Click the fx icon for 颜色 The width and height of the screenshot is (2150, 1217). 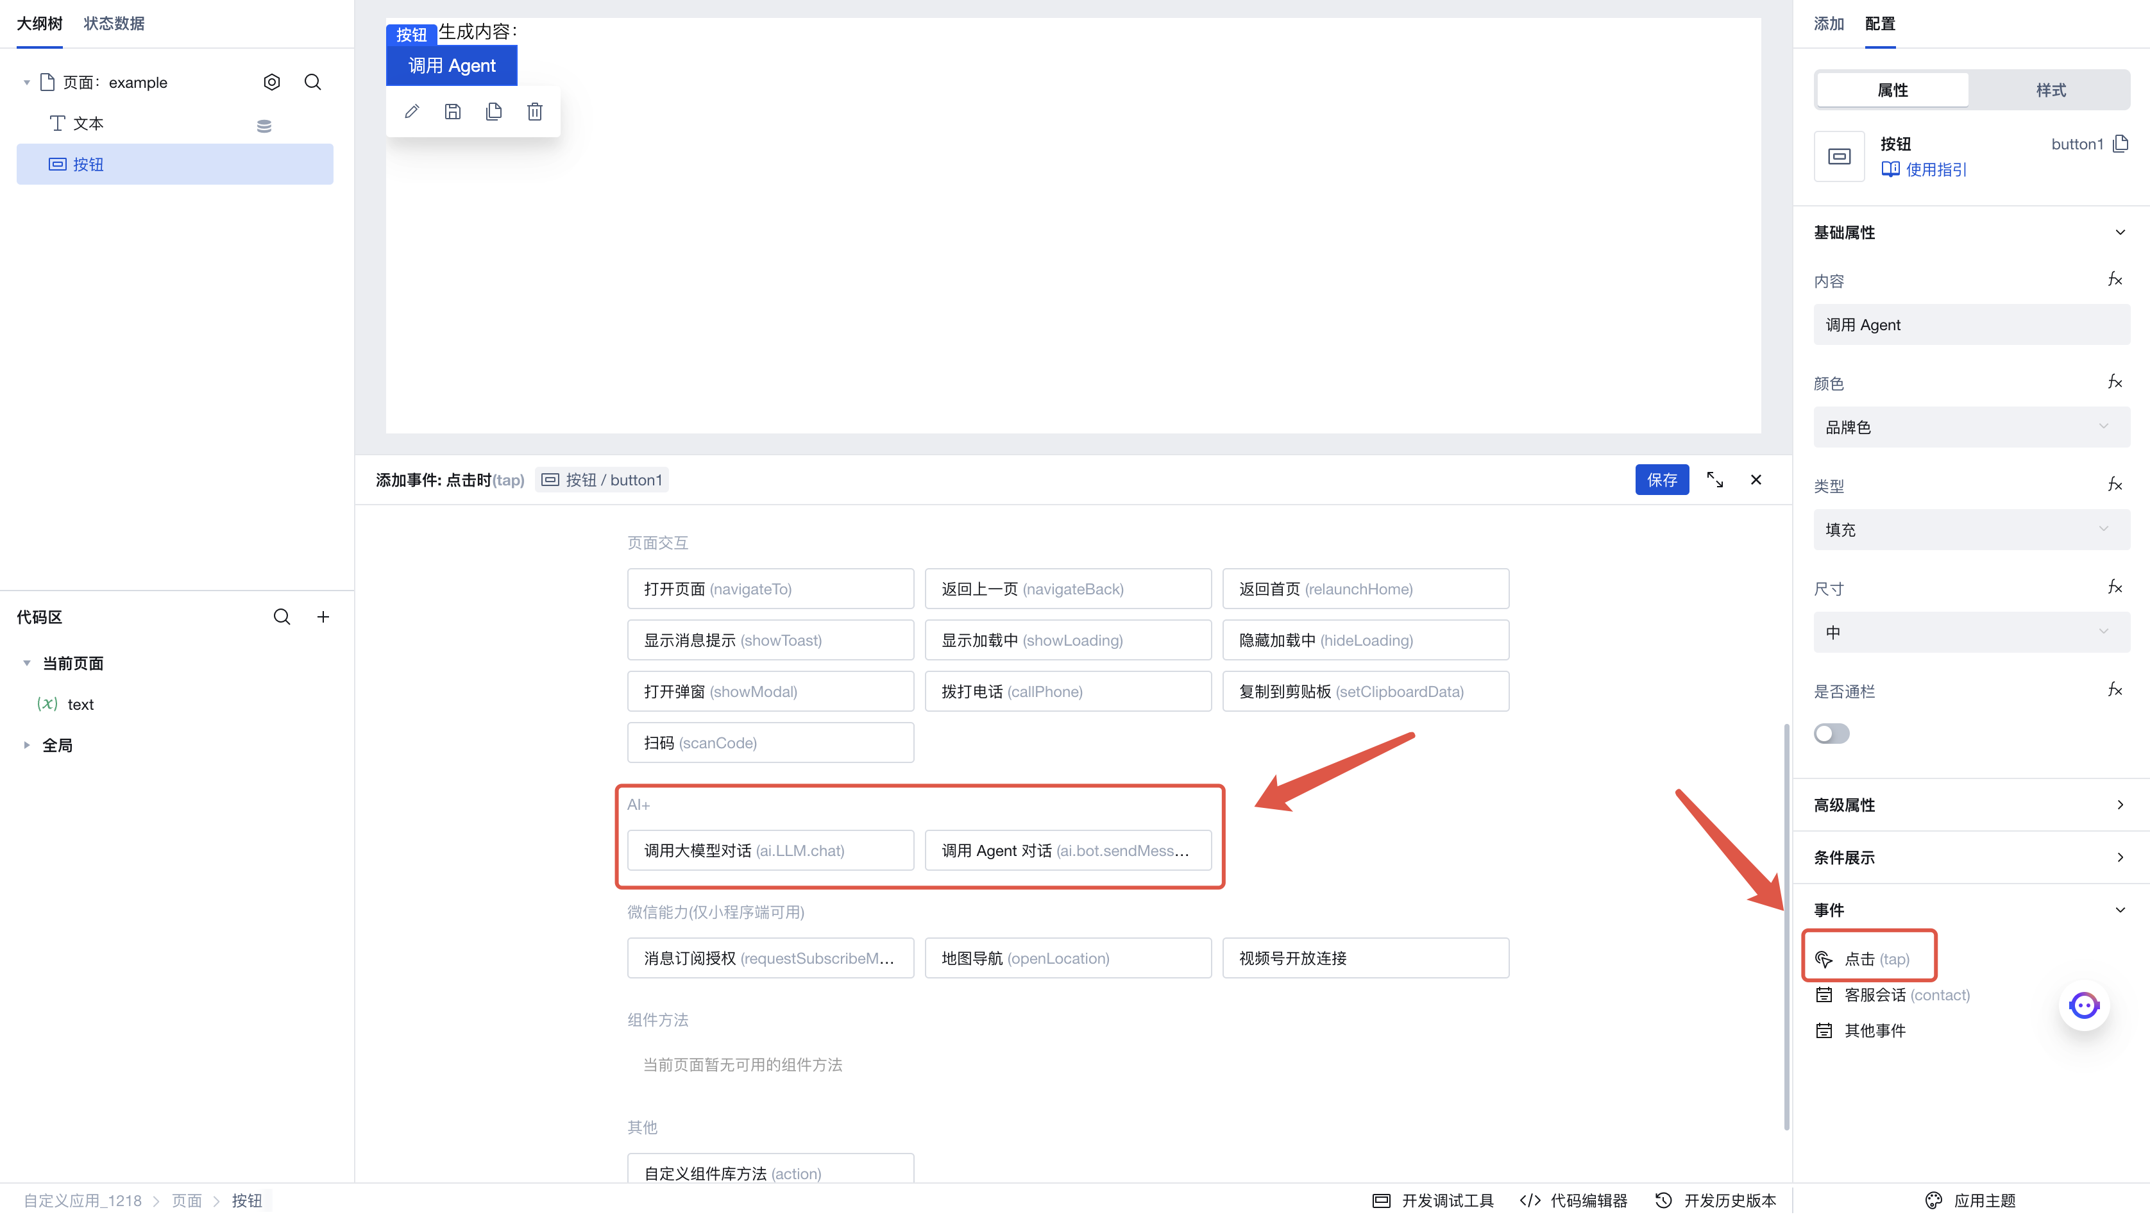[x=2115, y=382]
